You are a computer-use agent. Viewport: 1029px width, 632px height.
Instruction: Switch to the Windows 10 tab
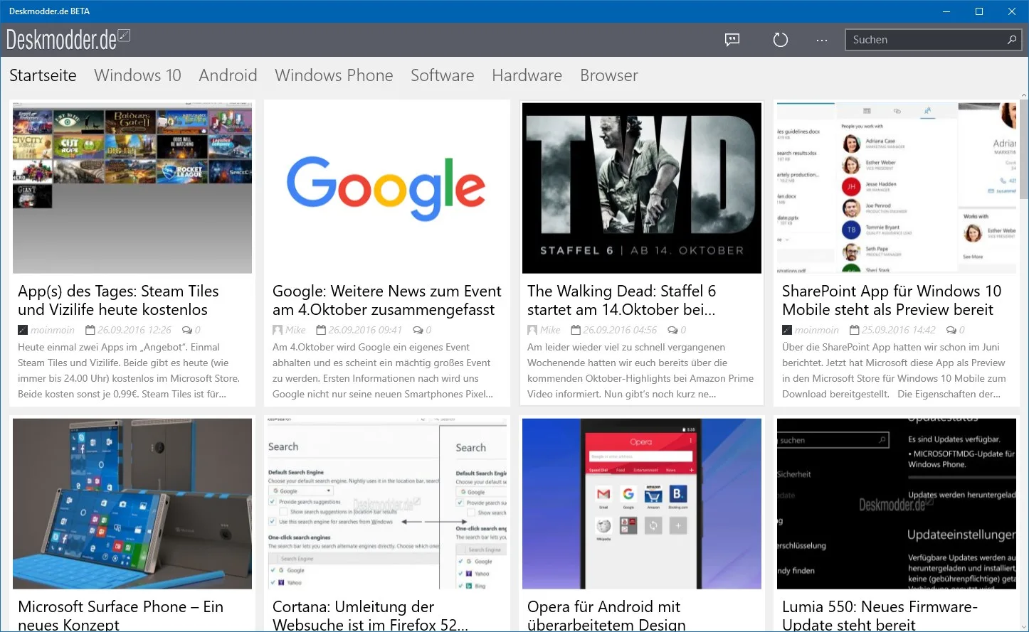(137, 75)
